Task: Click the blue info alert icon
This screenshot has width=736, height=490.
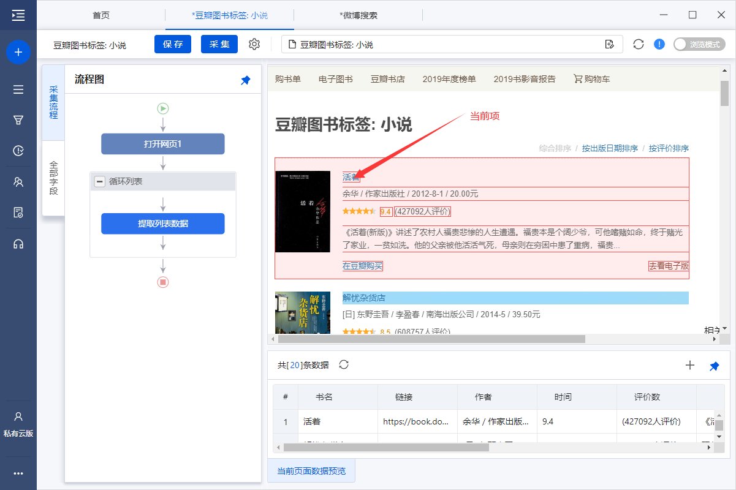Action: point(659,44)
